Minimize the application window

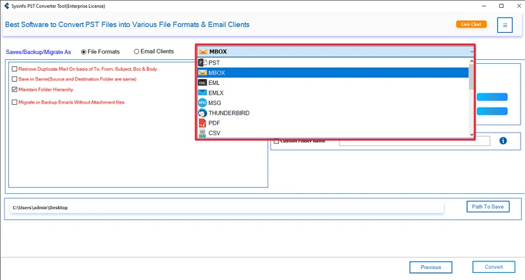[484, 6]
